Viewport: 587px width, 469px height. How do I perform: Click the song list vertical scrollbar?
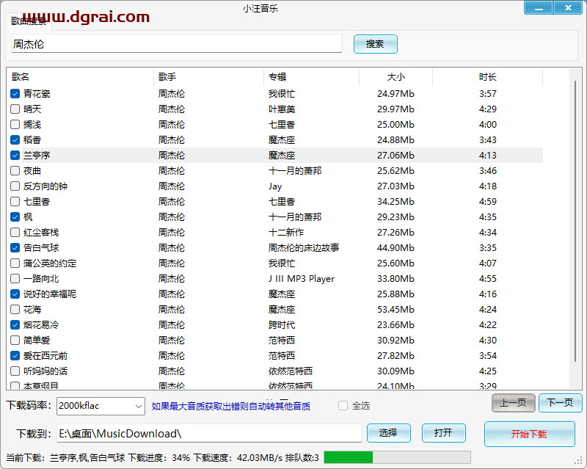575,221
